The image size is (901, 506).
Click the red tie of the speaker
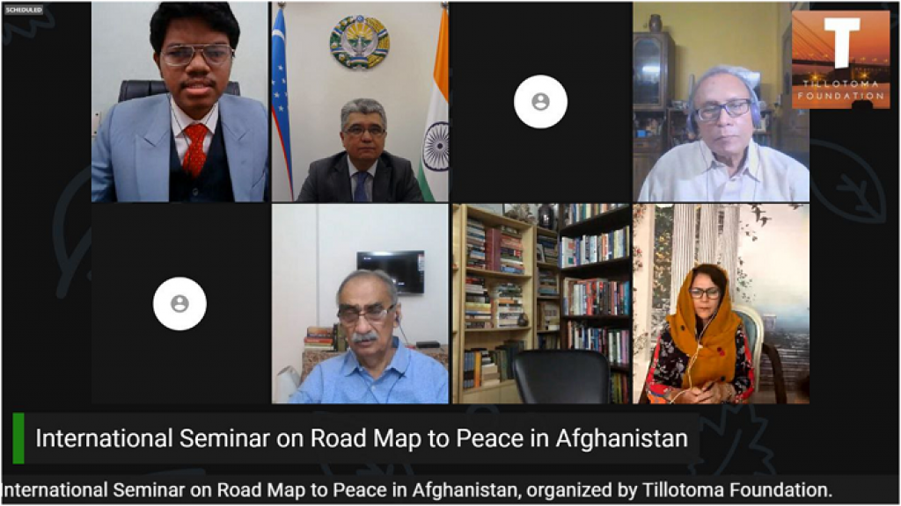[x=196, y=149]
